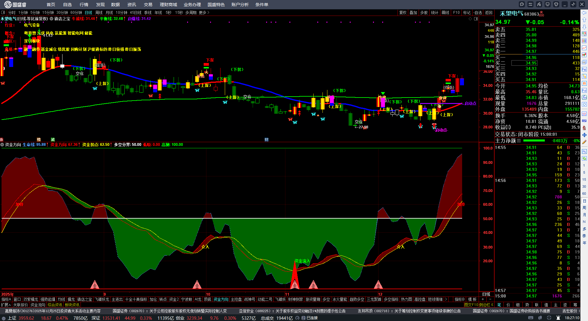Open the f(x) formula icon in right sidebar
This screenshot has height=321, width=588.
tap(584, 97)
